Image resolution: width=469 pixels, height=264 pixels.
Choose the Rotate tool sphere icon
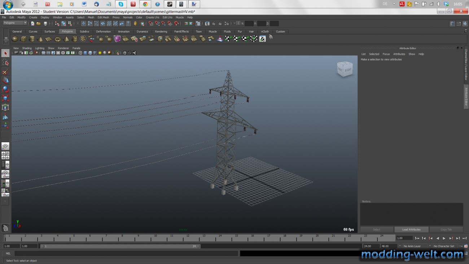(5, 89)
